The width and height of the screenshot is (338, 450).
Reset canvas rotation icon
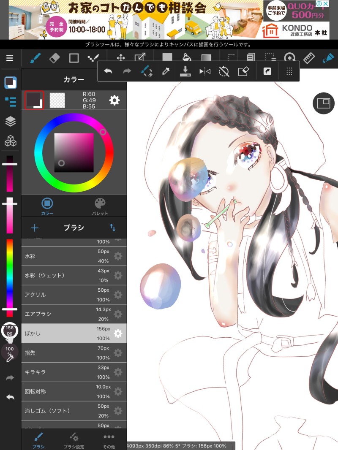point(224,71)
